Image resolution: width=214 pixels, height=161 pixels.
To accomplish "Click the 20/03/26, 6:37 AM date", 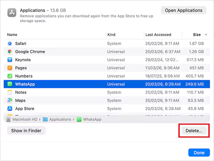I will 163,52.
